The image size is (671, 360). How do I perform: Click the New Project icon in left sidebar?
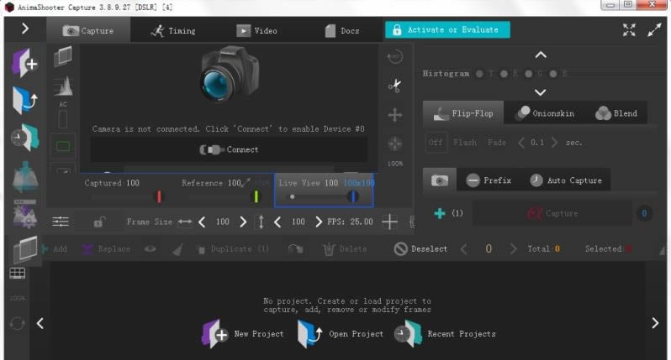(x=25, y=62)
